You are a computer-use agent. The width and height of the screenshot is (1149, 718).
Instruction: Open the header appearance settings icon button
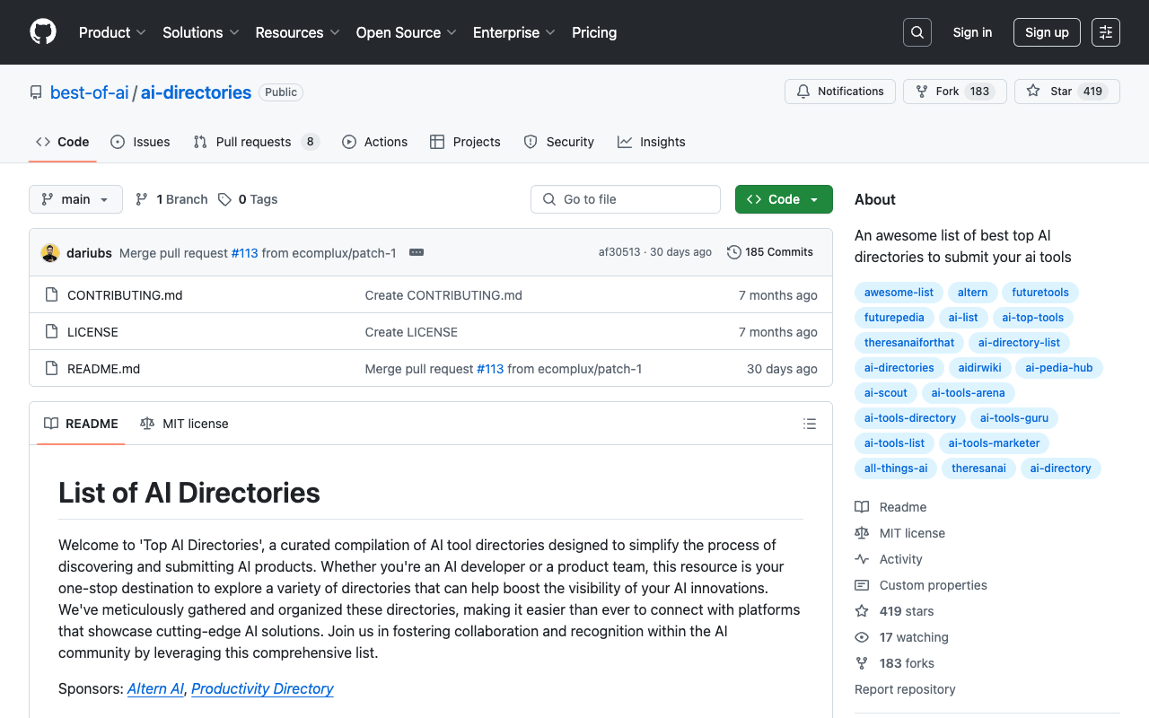pyautogui.click(x=1106, y=32)
